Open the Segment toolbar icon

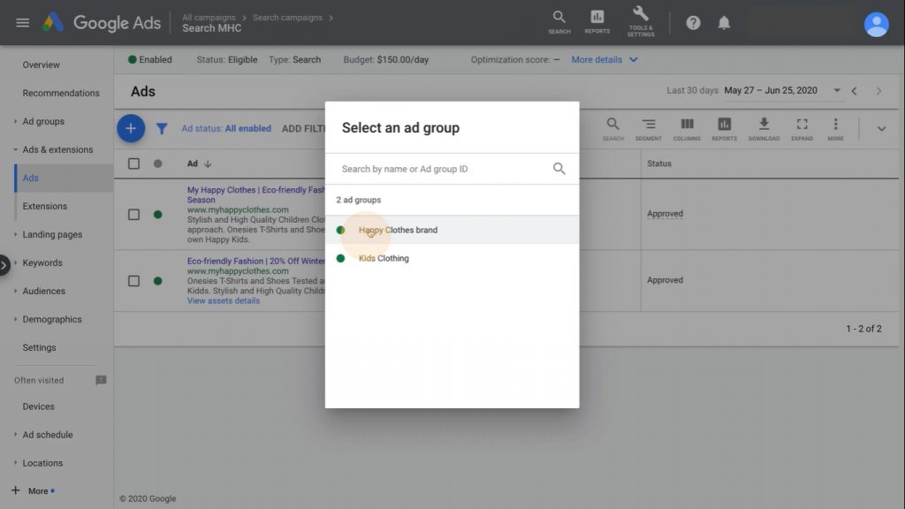click(648, 129)
